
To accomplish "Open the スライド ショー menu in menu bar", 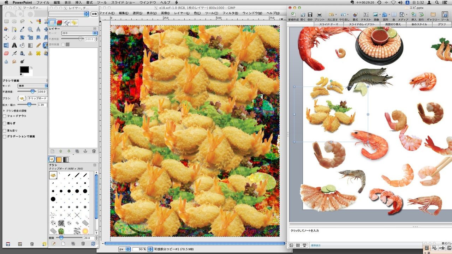I will (123, 2).
